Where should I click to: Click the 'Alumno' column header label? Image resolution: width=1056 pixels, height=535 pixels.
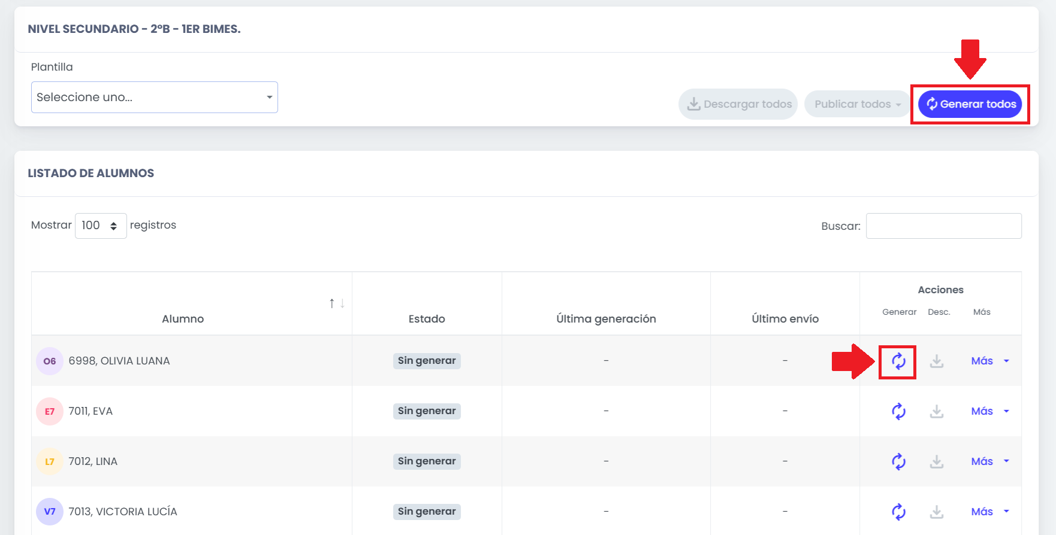pos(183,319)
